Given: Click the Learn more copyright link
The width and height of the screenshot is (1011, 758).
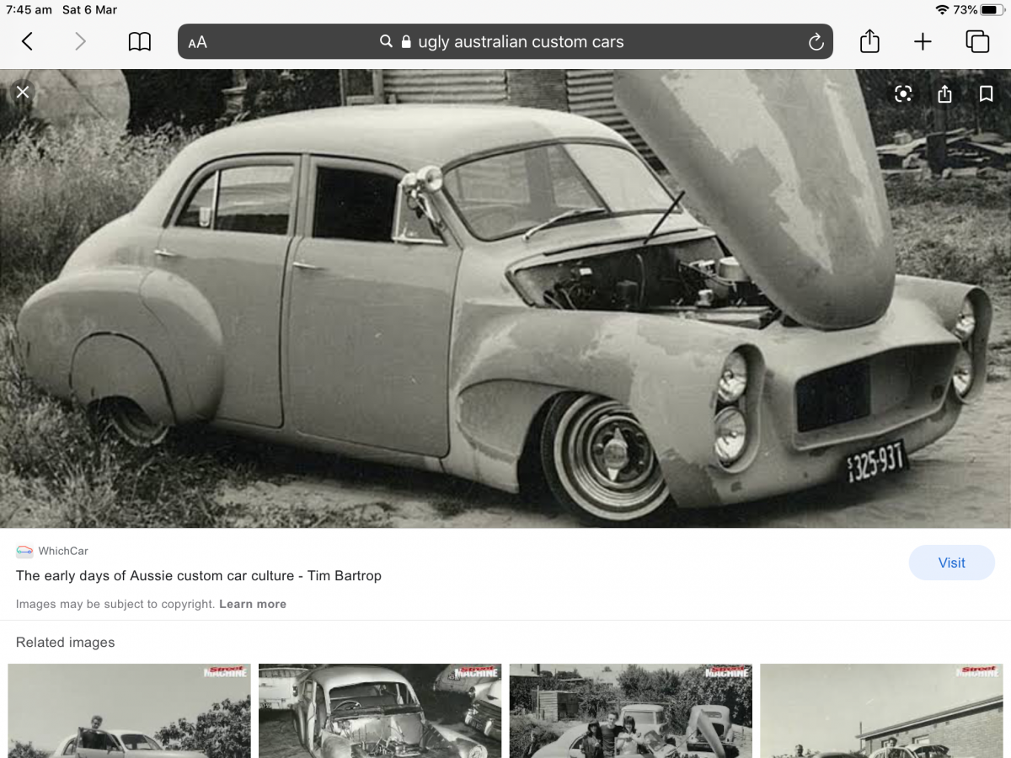Looking at the screenshot, I should [252, 604].
